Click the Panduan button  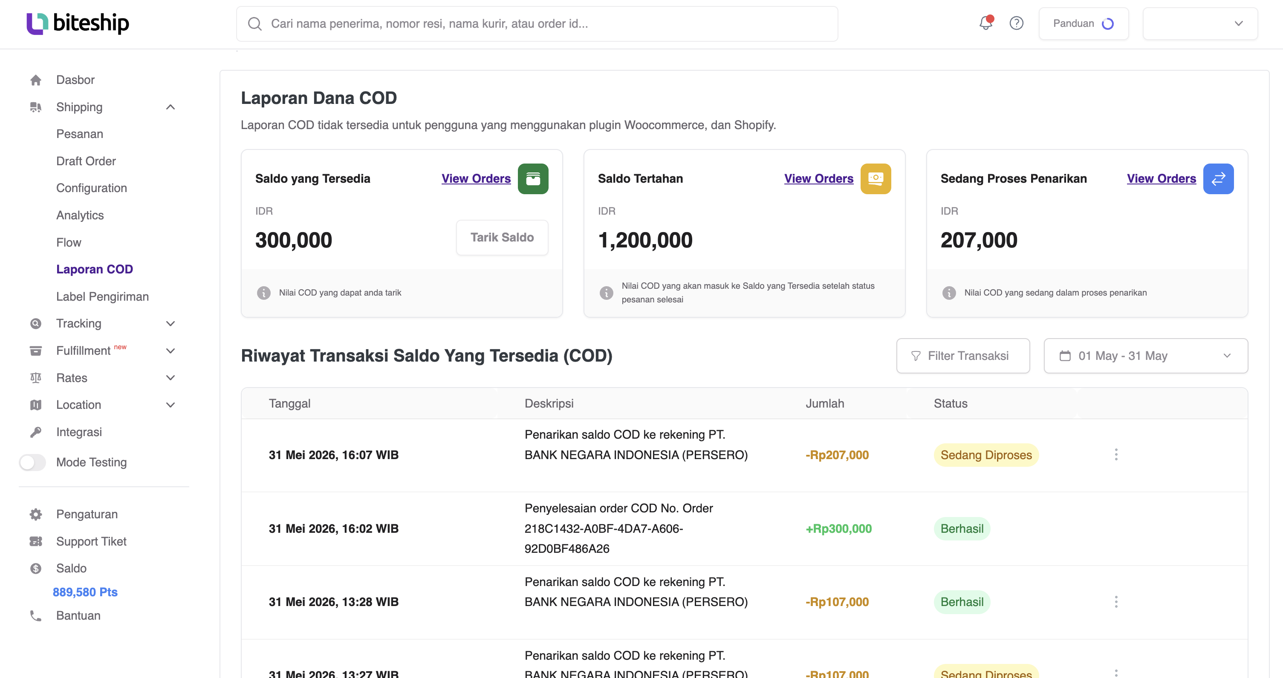(1083, 23)
